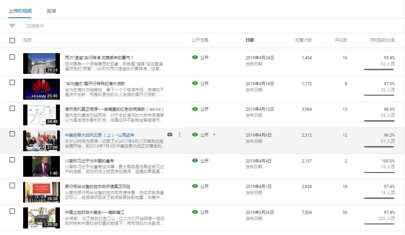This screenshot has height=235, width=405.
Task: Open YouTube icon on the 中美贸易大战风云录 row
Action: pos(170,135)
